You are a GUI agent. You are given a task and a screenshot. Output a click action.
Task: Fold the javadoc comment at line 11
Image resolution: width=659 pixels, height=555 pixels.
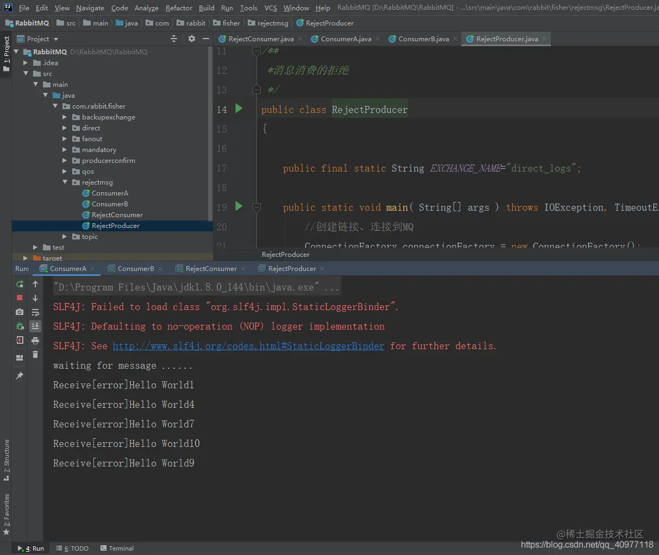click(256, 51)
